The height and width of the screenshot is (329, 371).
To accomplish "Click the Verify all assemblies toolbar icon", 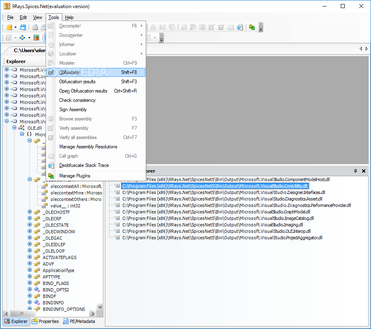I will (x=221, y=27).
